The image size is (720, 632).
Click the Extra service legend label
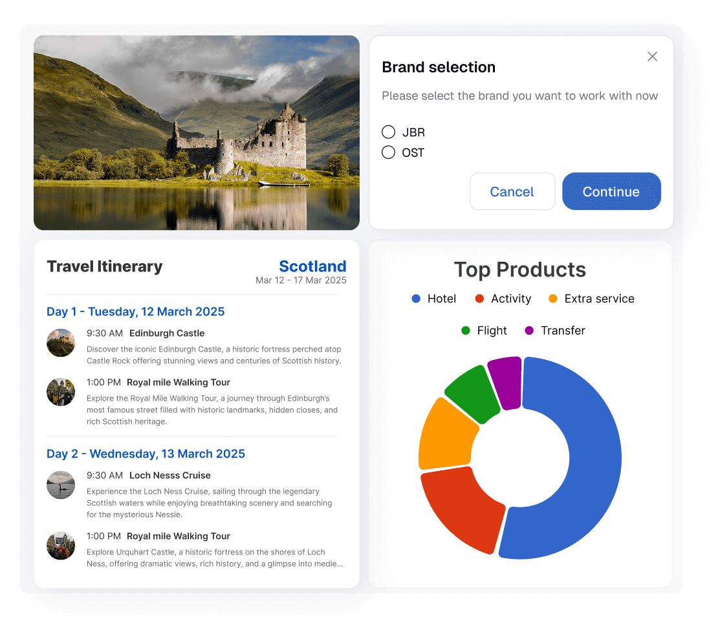point(599,299)
